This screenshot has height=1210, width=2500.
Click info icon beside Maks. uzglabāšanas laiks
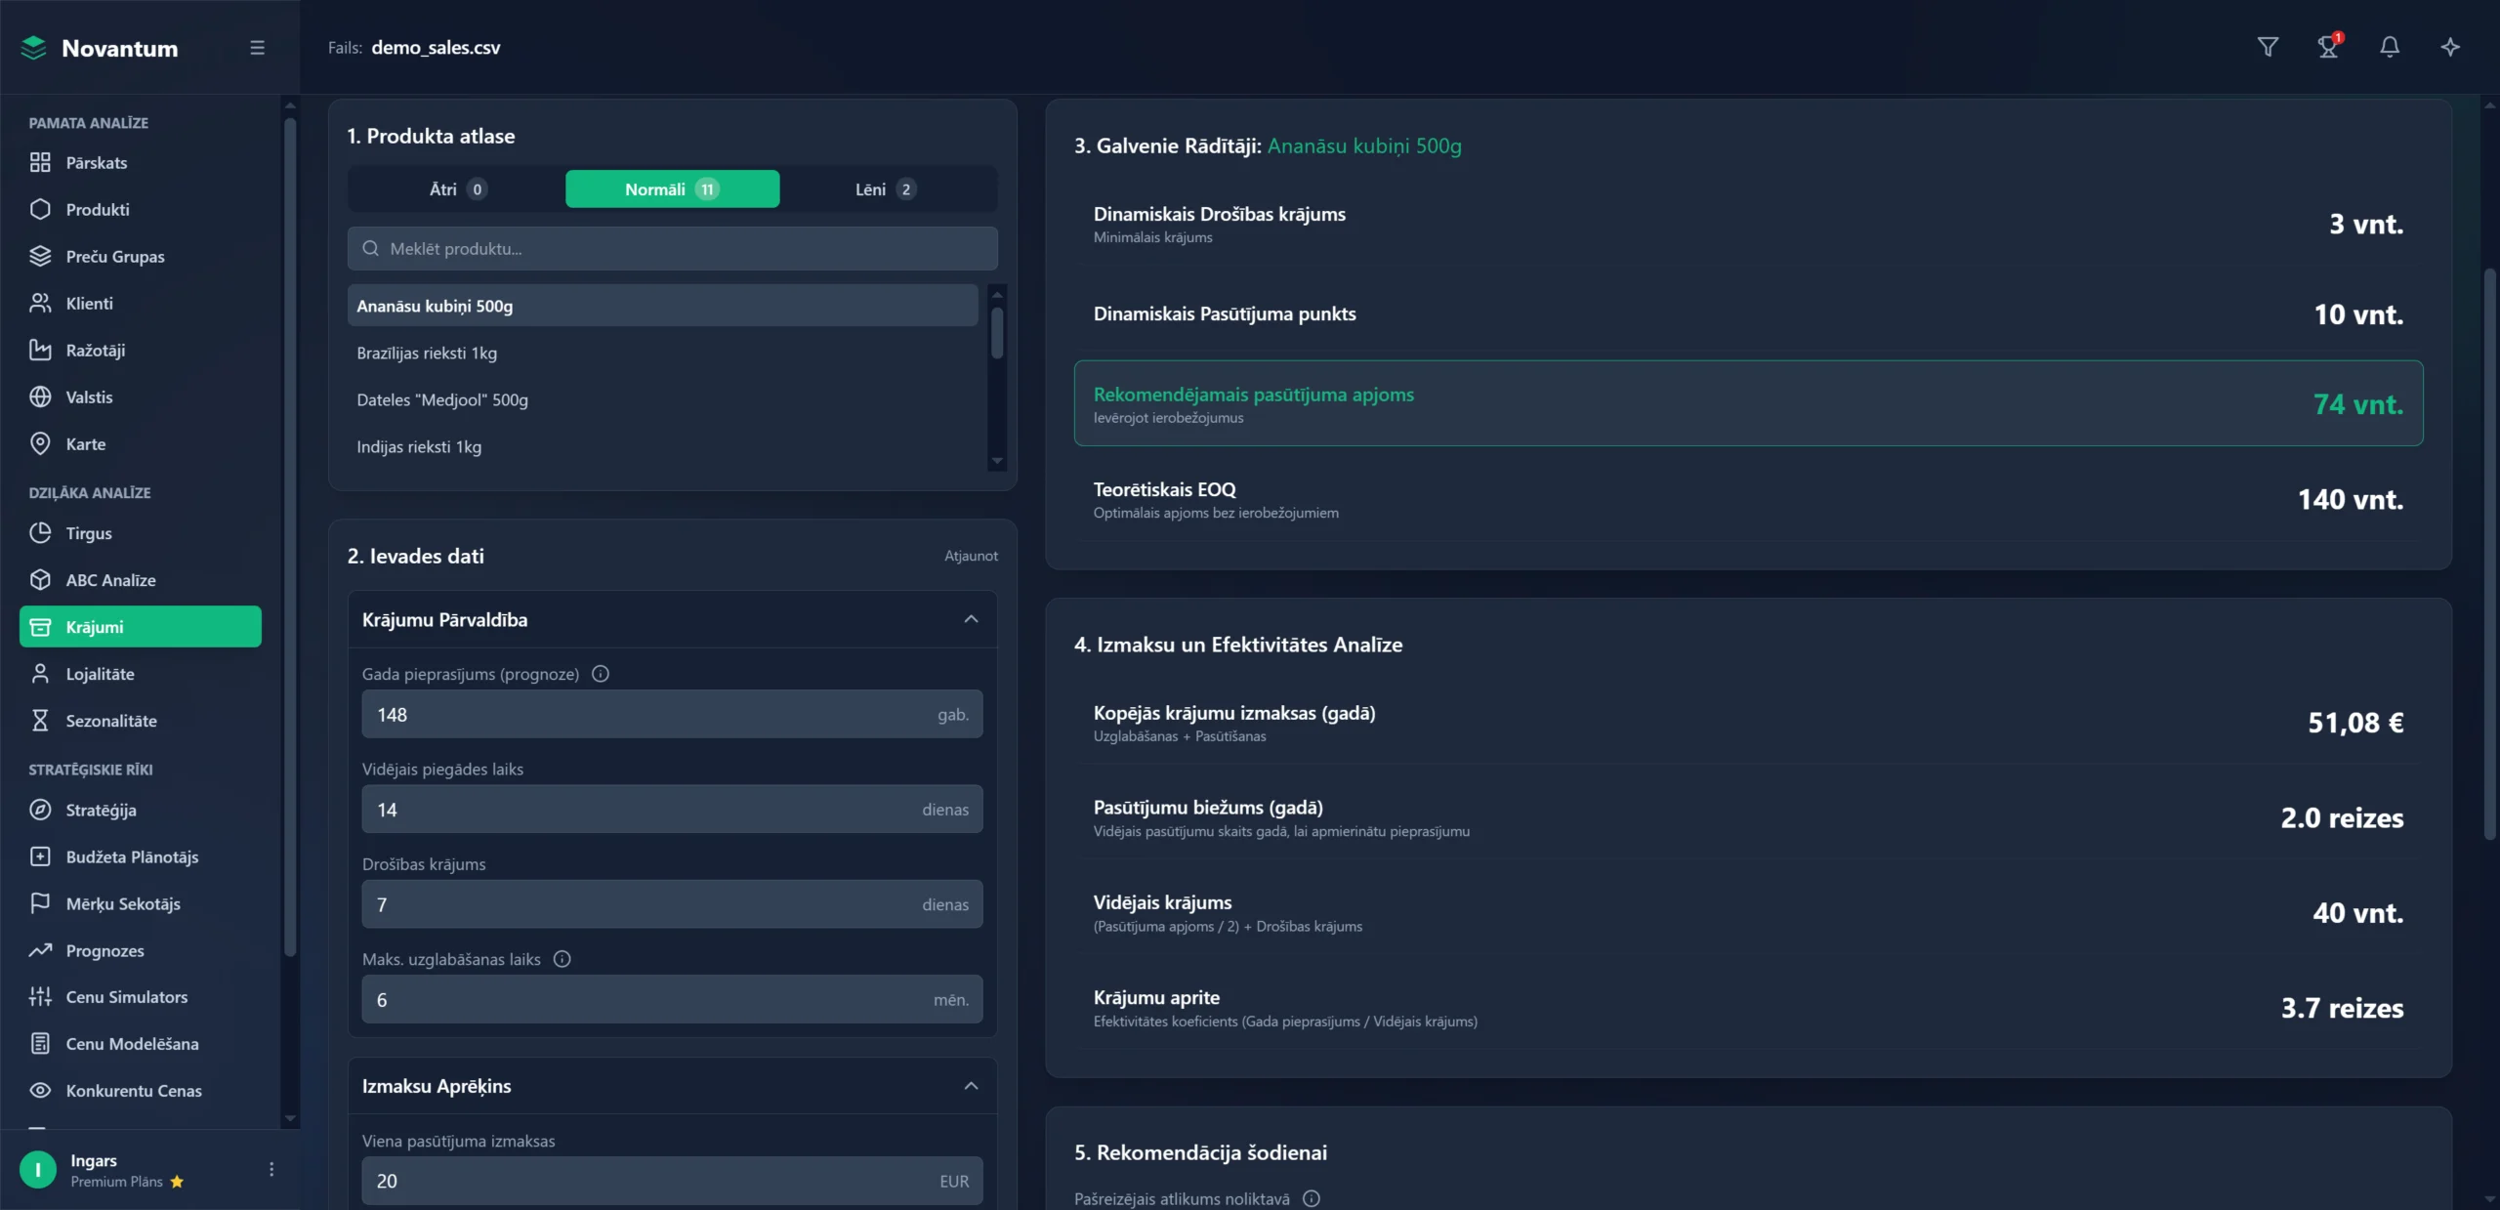[x=562, y=959]
